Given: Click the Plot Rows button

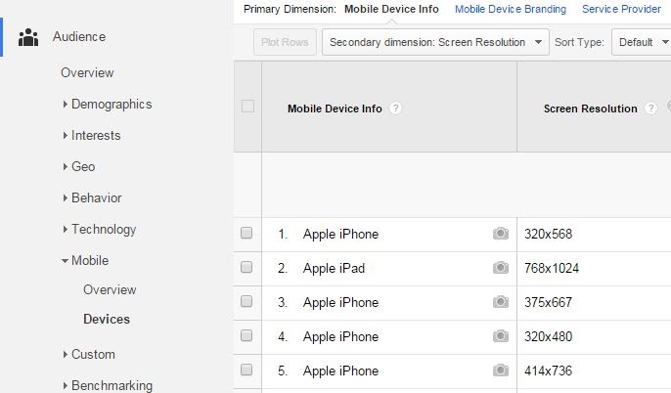Looking at the screenshot, I should 285,42.
